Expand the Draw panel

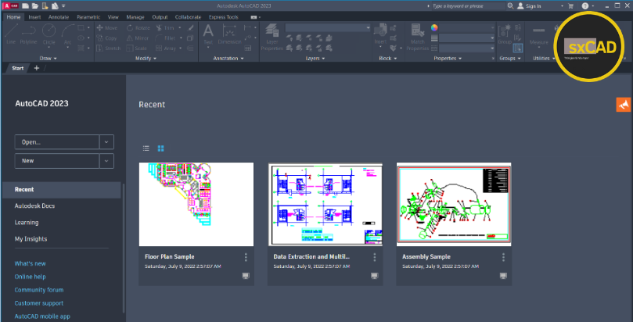pyautogui.click(x=48, y=59)
